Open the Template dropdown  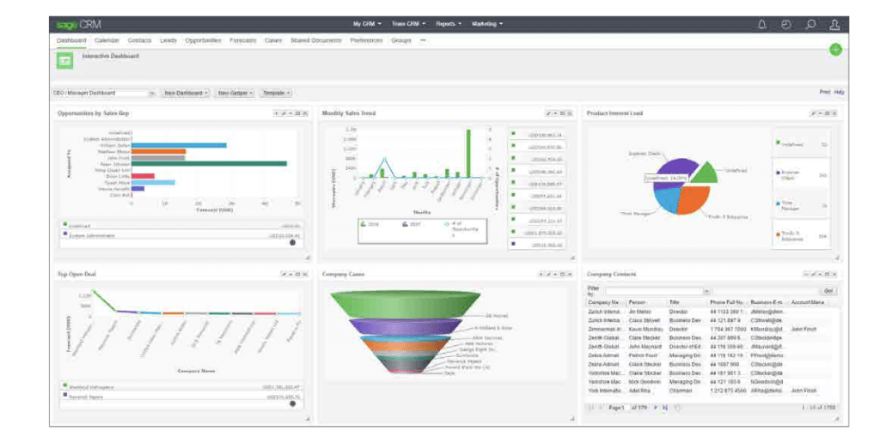276,93
